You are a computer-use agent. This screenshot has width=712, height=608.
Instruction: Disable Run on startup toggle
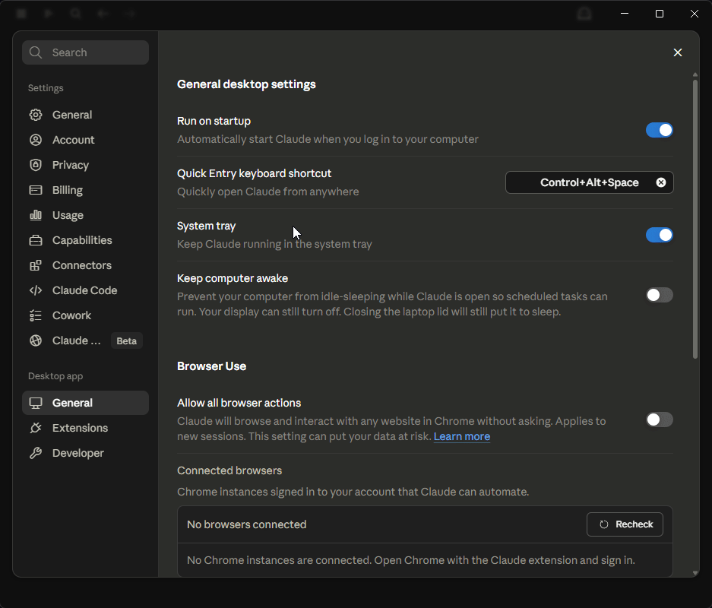point(660,130)
